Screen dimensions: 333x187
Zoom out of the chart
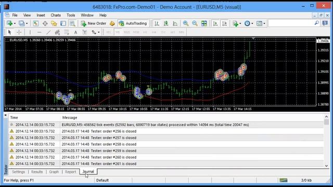click(195, 23)
